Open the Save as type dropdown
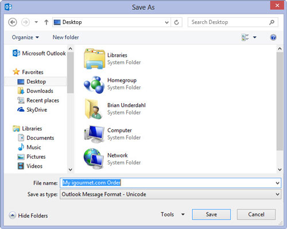287x229 pixels. pyautogui.click(x=170, y=194)
